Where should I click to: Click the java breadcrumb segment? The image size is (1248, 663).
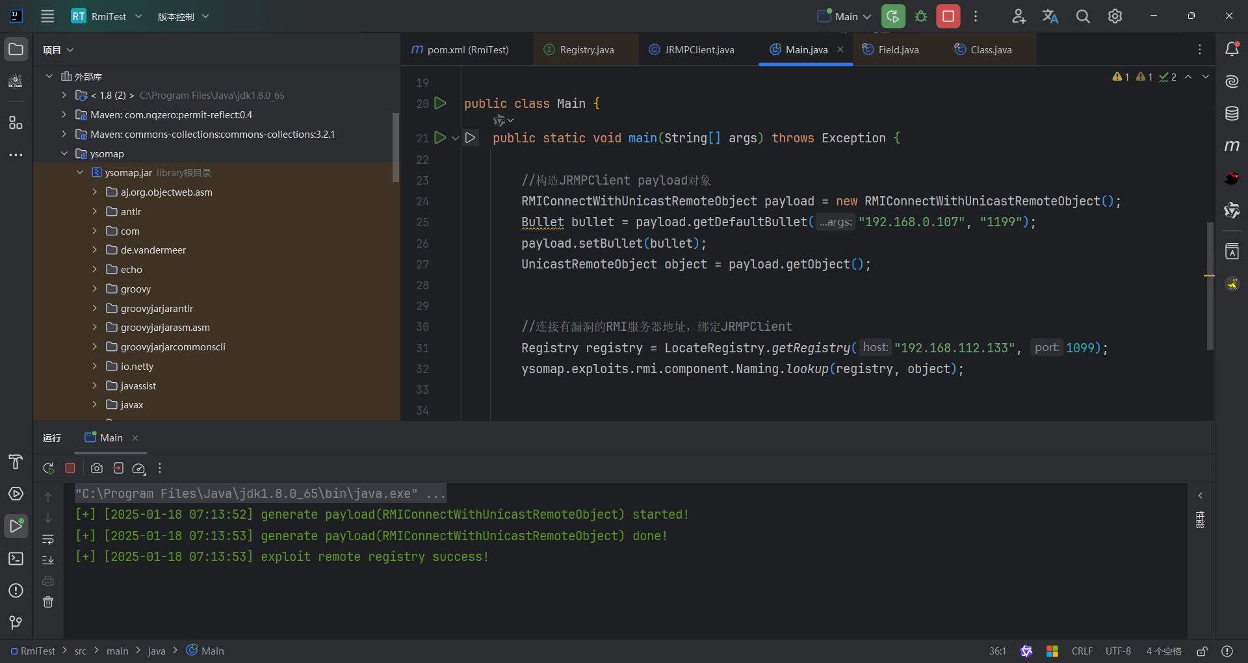coord(157,651)
